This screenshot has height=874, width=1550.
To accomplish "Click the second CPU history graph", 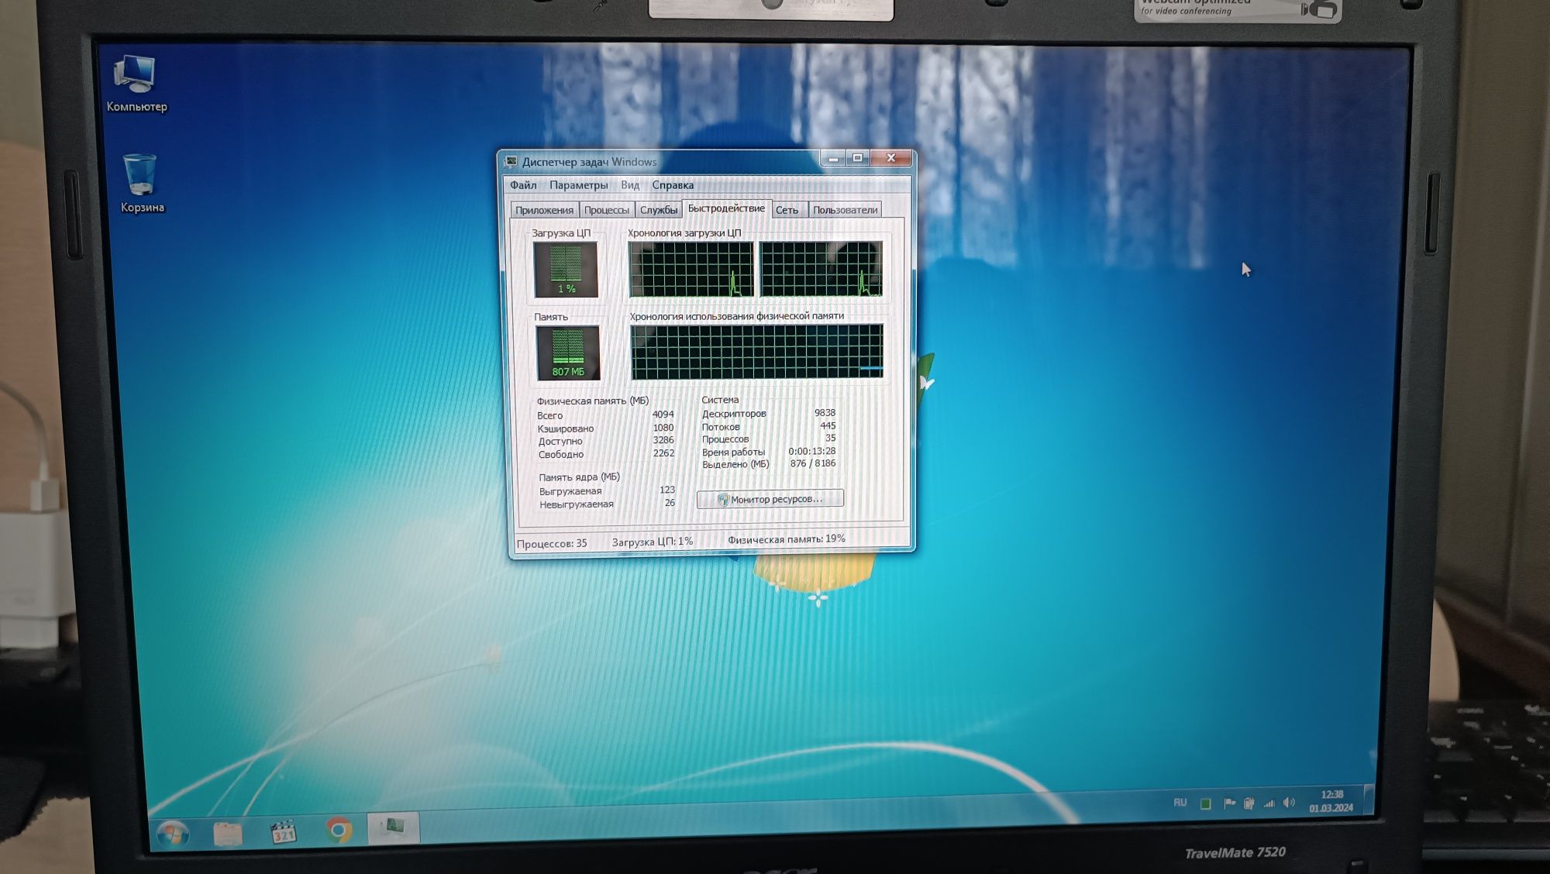I will coord(821,269).
